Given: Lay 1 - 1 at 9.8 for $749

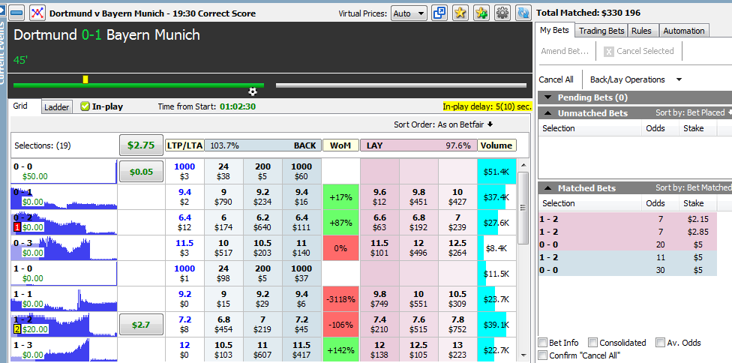Looking at the screenshot, I should [379, 299].
